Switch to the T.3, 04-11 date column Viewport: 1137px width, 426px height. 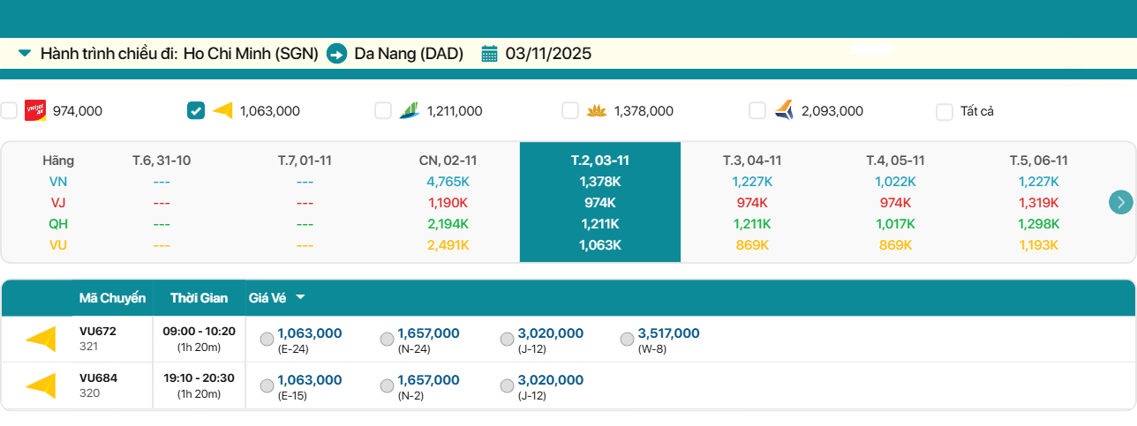(752, 161)
